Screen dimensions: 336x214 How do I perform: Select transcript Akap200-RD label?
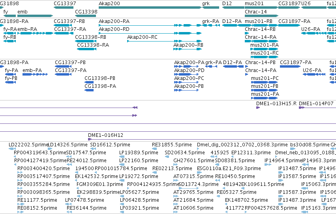pyautogui.click(x=114, y=29)
